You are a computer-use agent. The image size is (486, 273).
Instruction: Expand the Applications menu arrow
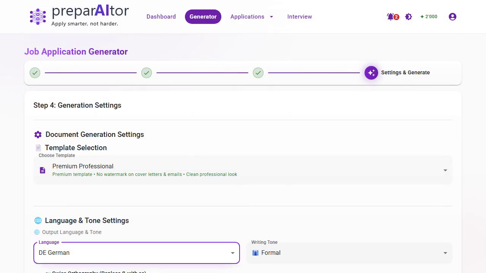tap(271, 17)
